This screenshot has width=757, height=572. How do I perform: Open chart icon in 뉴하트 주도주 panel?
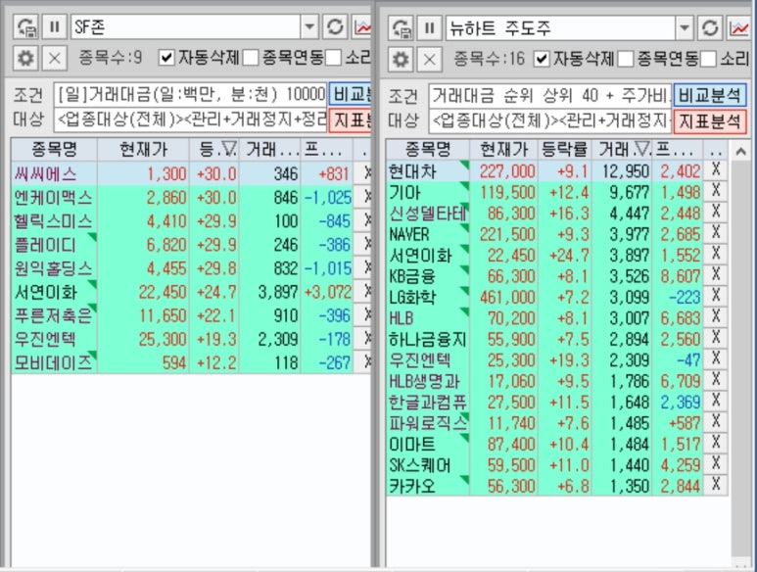pyautogui.click(x=738, y=27)
